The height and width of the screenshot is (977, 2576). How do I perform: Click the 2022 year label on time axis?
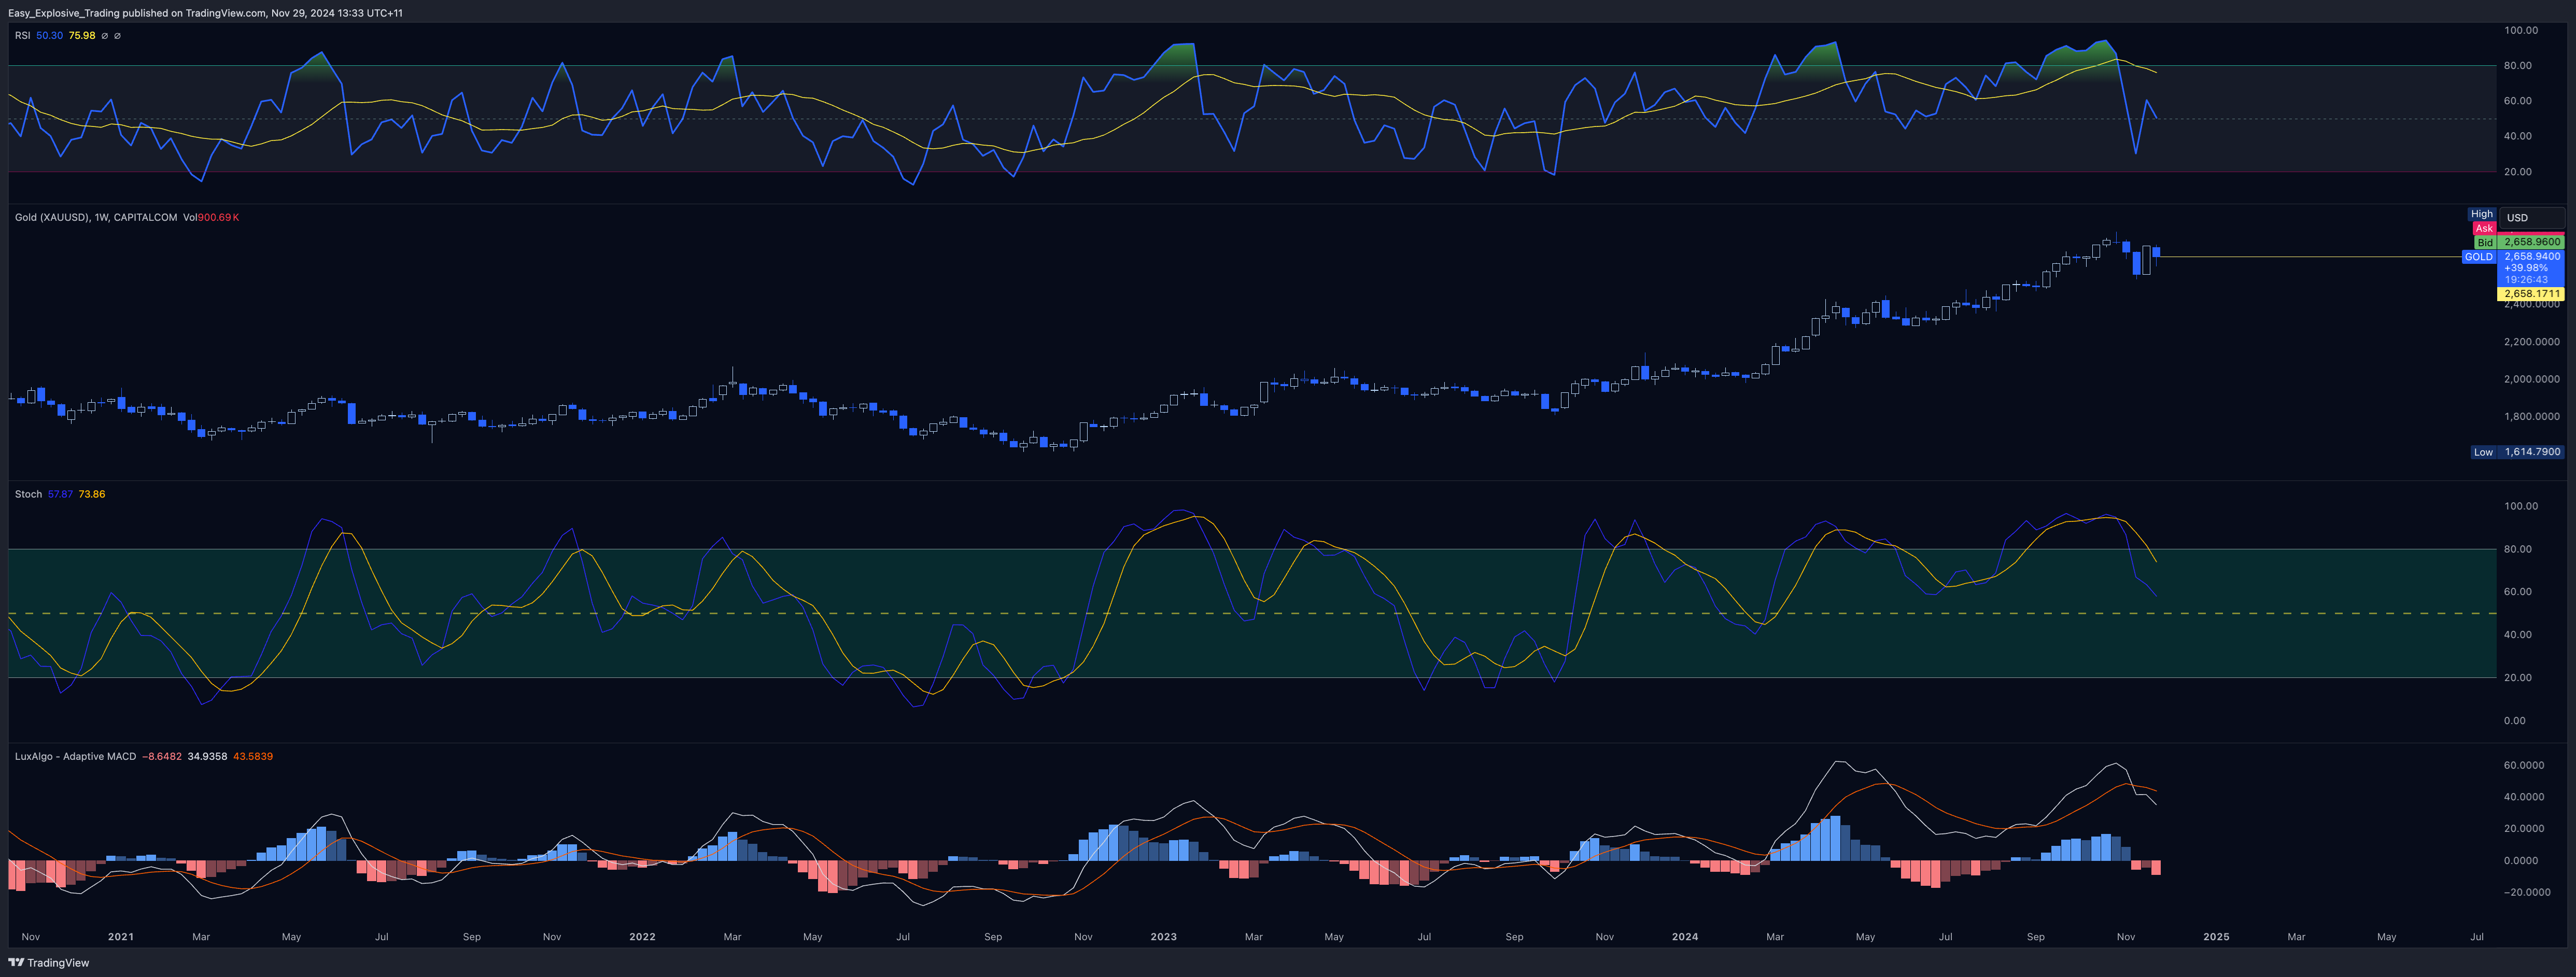[x=642, y=937]
